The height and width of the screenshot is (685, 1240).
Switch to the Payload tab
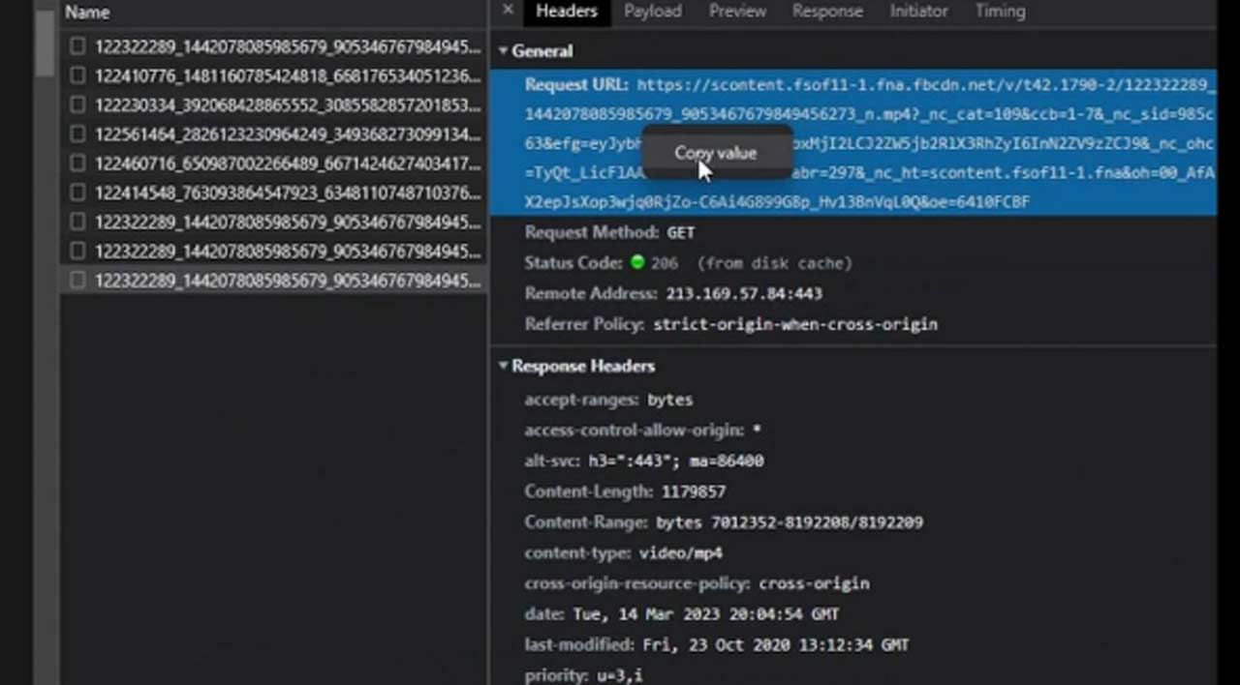point(652,12)
